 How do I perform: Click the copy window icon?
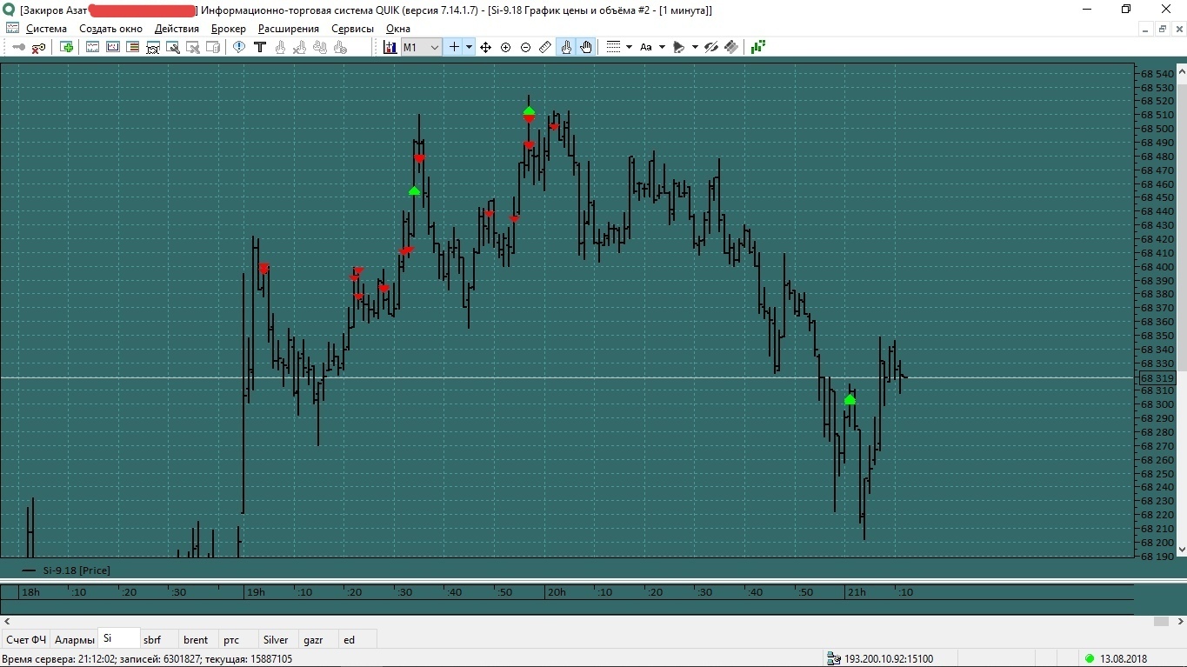[x=213, y=47]
